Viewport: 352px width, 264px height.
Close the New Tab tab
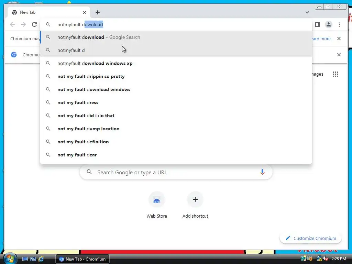85,12
